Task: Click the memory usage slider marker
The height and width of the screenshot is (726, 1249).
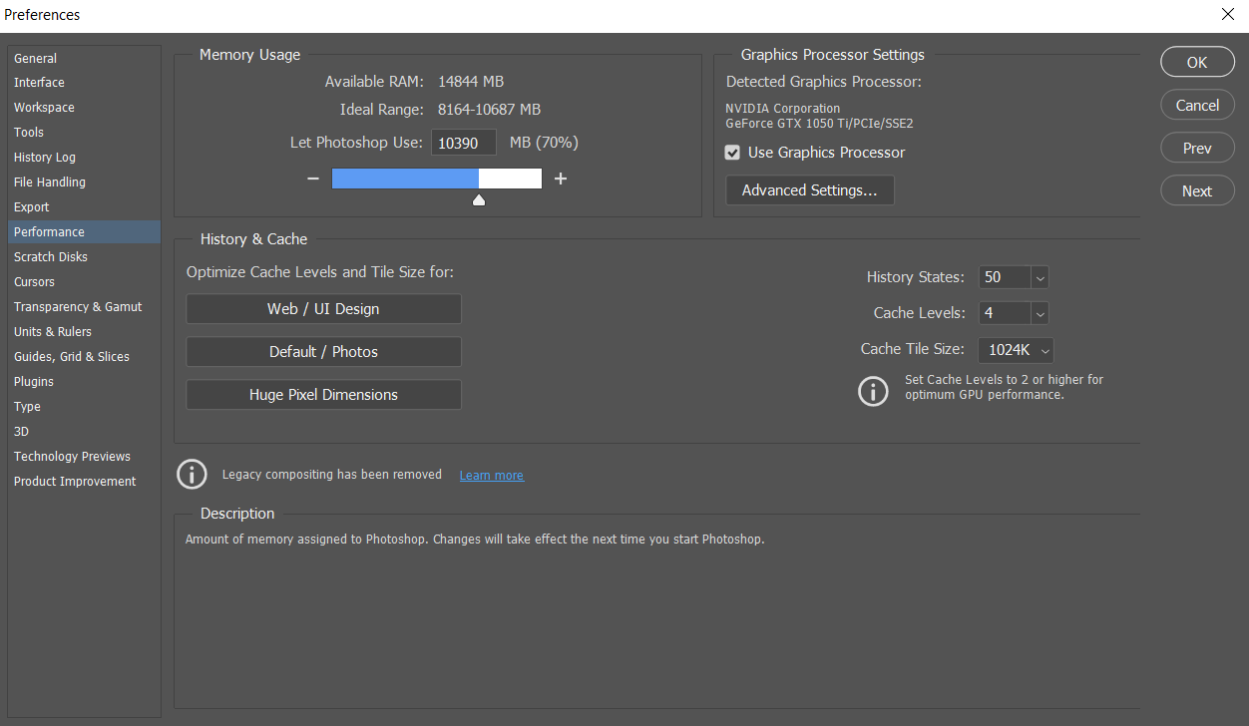Action: tap(478, 198)
